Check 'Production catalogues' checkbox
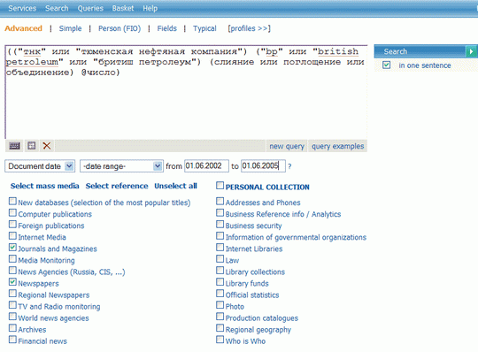The width and height of the screenshot is (478, 352). click(x=220, y=317)
